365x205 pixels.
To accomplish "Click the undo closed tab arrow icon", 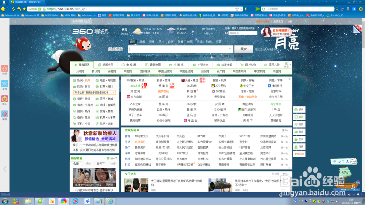I will 19,9.
